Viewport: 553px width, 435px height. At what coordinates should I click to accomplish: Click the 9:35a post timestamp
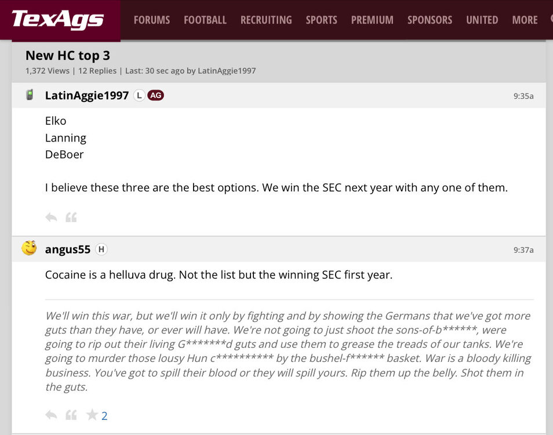[x=523, y=96]
